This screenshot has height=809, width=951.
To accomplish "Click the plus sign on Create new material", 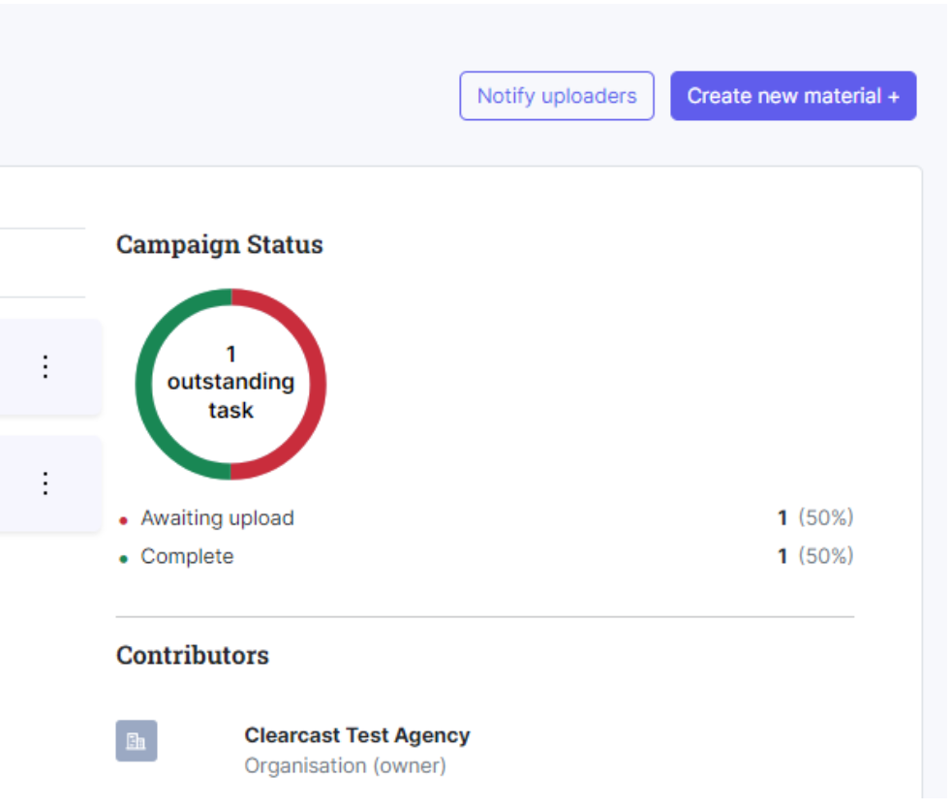I will tap(894, 97).
